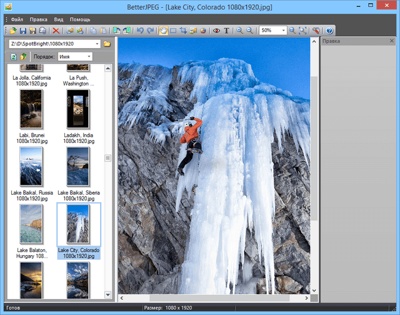The height and width of the screenshot is (315, 400).
Task: Click the Undo arrow icon
Action: (140, 30)
